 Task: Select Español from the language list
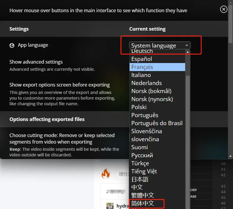pyautogui.click(x=157, y=59)
